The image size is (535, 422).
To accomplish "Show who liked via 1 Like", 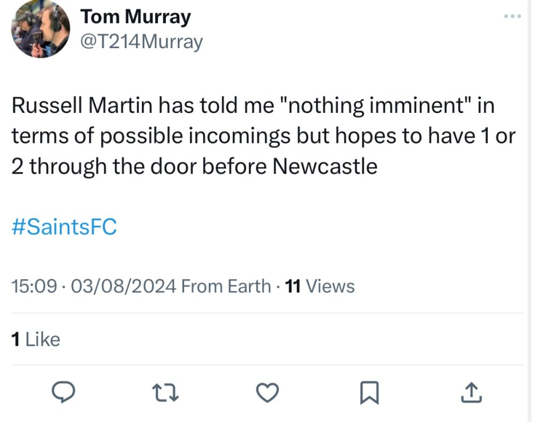I will click(35, 339).
